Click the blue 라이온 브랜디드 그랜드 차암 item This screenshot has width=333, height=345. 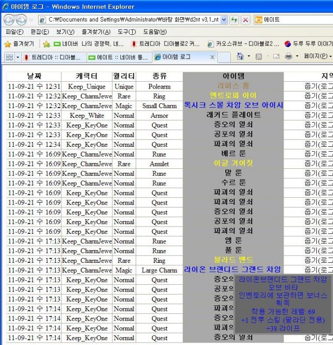tap(232, 270)
